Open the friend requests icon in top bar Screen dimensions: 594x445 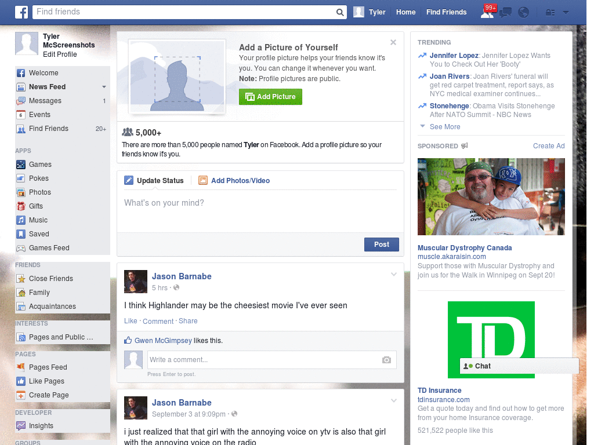(x=487, y=12)
